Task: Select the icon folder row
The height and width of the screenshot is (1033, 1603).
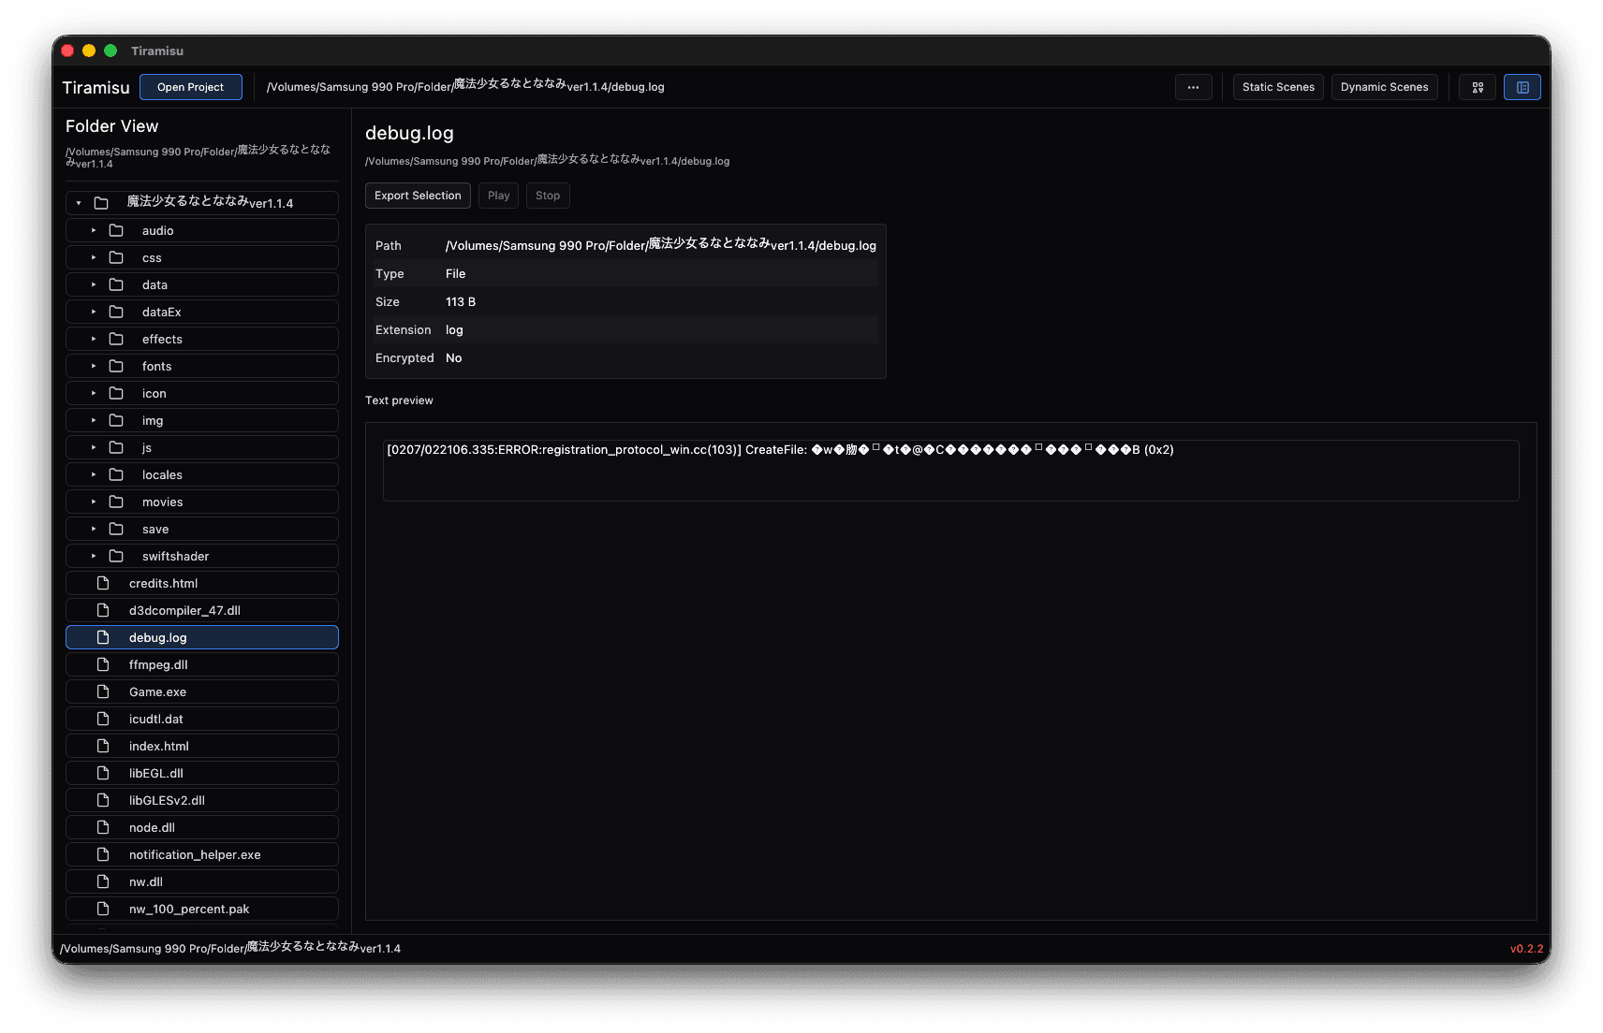Action: coord(202,393)
